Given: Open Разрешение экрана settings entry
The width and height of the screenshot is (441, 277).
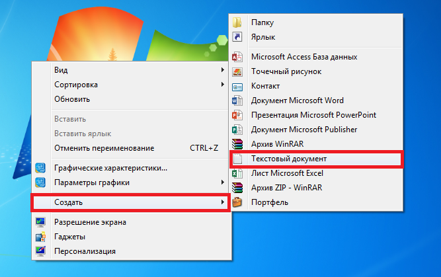Looking at the screenshot, I should tap(131, 222).
